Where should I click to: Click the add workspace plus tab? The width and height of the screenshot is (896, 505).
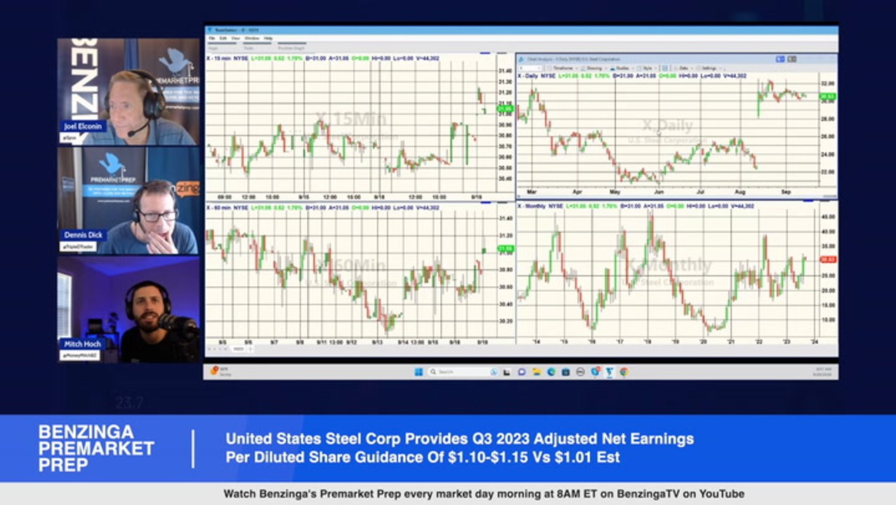click(251, 349)
